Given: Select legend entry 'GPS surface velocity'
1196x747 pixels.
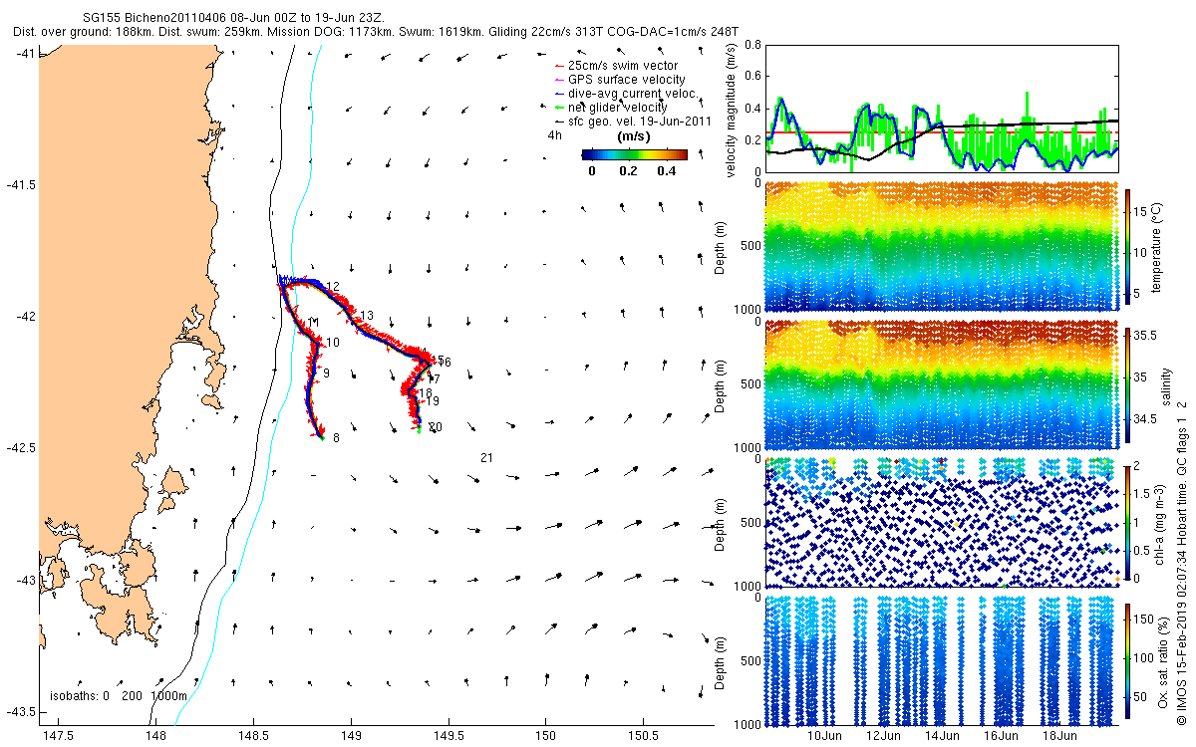Looking at the screenshot, I should 626,79.
